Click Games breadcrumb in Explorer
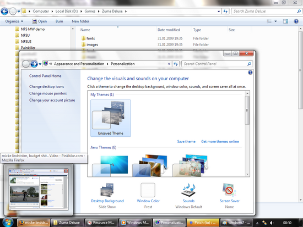 (90, 11)
